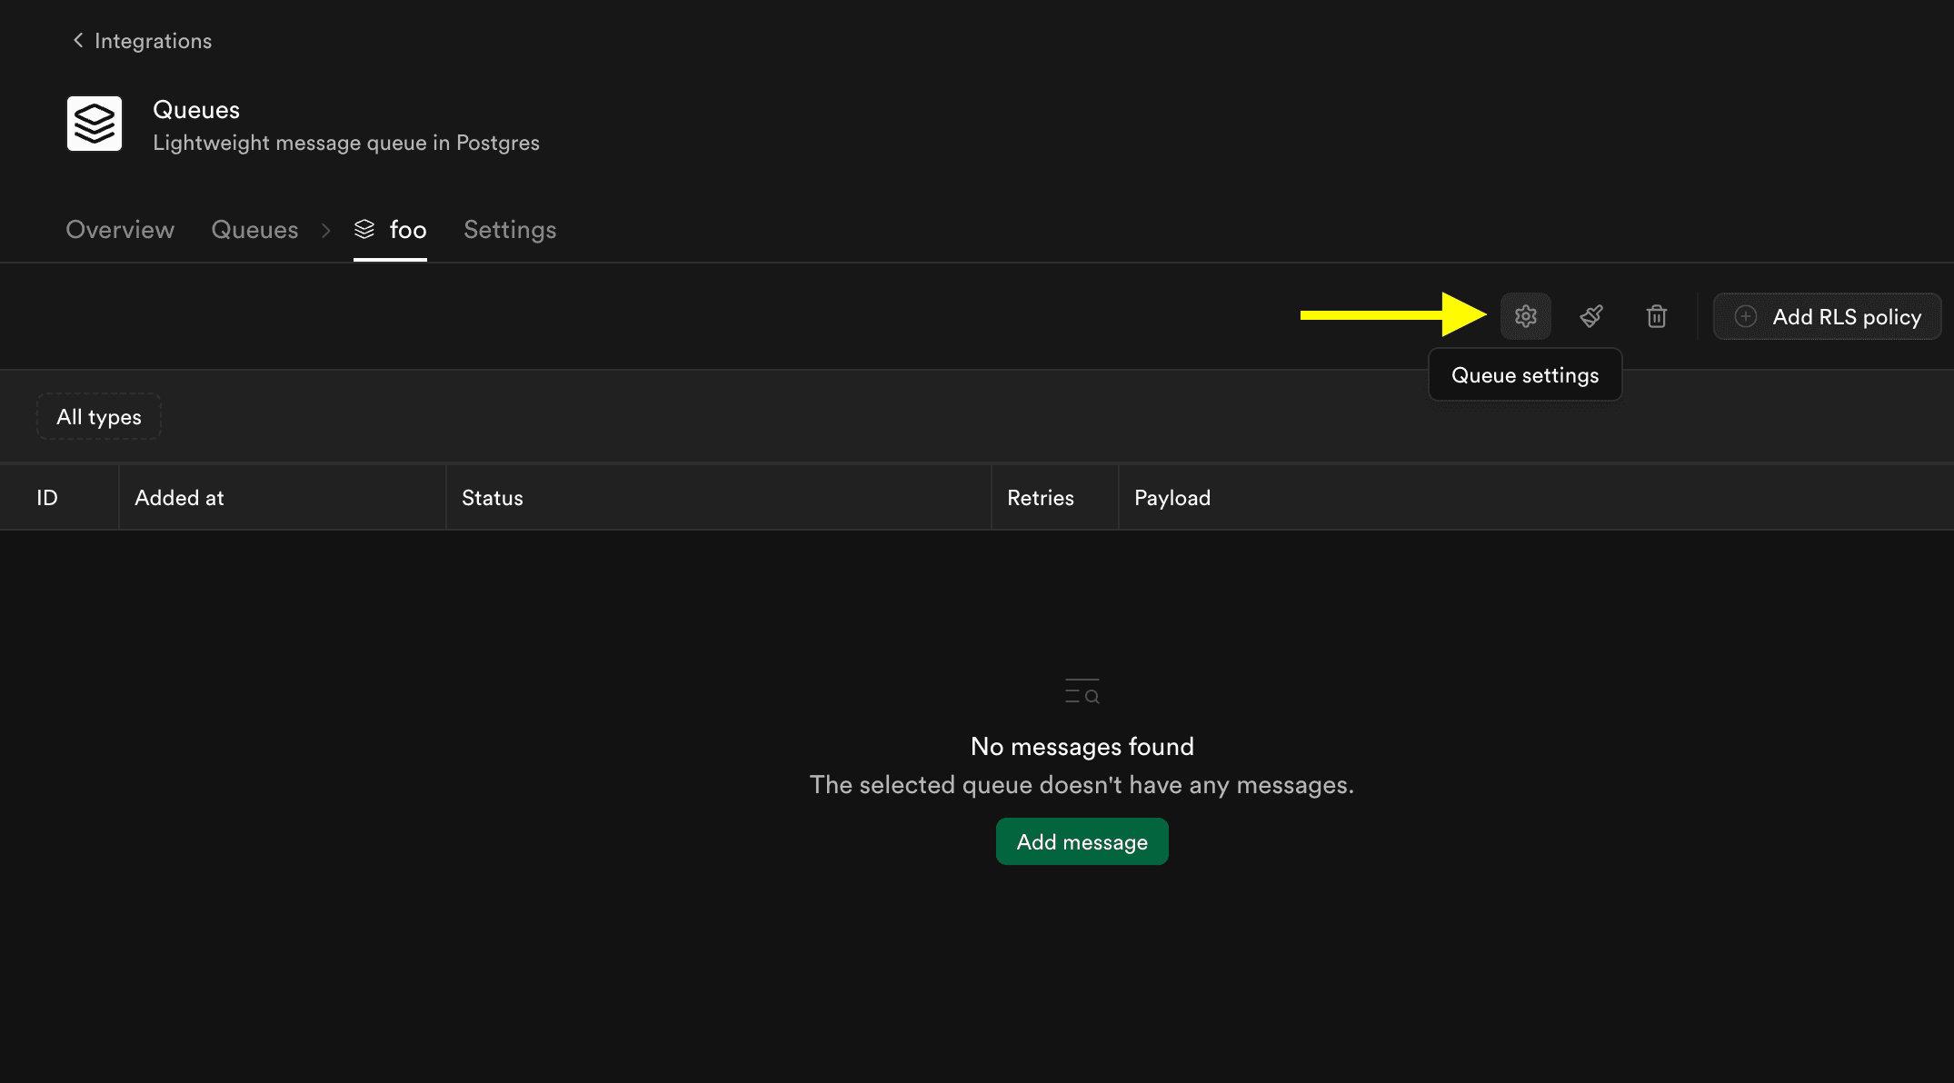
Task: Open the Settings tab
Action: click(x=509, y=230)
